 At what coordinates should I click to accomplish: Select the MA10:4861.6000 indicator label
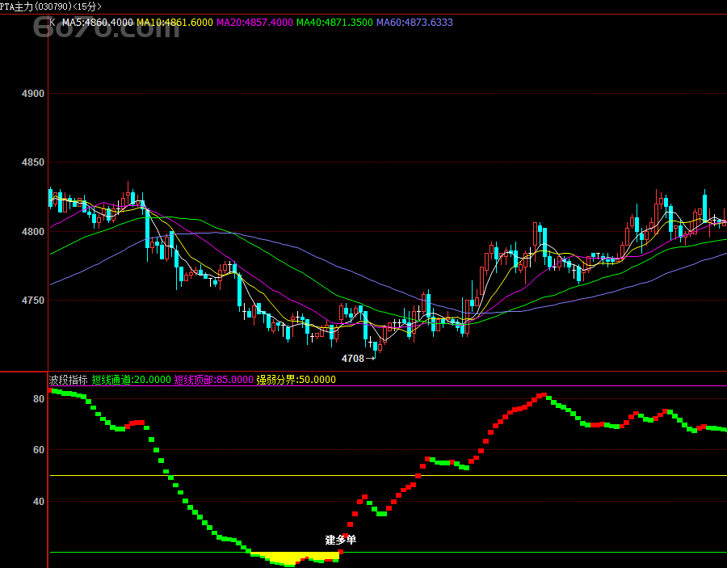click(174, 23)
